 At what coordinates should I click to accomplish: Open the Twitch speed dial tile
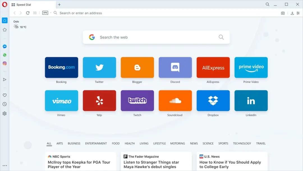coord(137,101)
